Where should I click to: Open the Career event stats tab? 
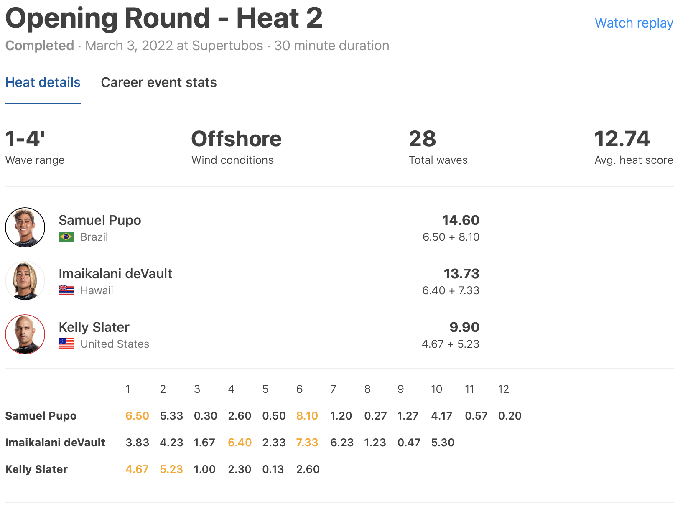point(159,82)
